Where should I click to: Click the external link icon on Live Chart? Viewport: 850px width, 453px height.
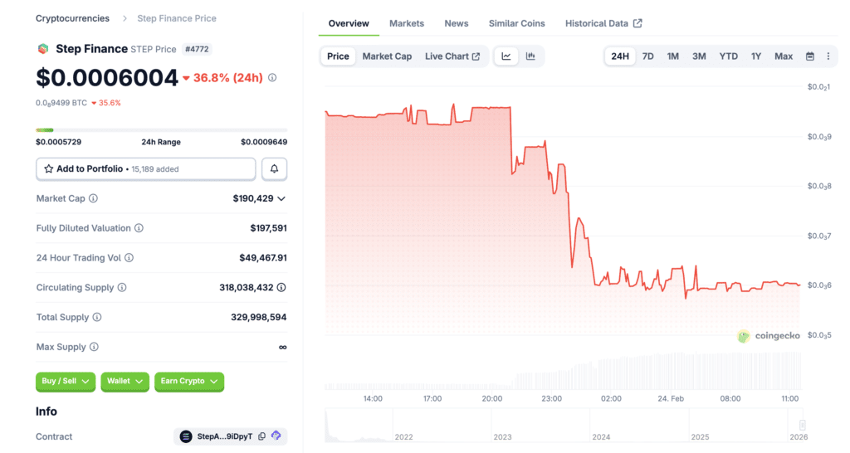[476, 56]
